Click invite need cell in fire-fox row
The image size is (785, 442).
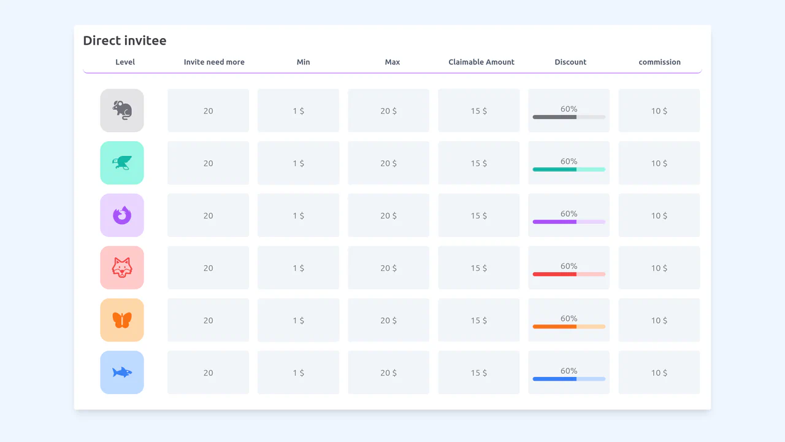(x=209, y=215)
